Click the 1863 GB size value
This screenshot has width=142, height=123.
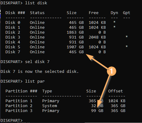pyautogui.click(x=75, y=32)
